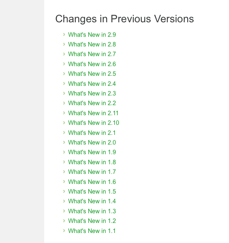Open the What's New in 2.9 link

tap(92, 35)
